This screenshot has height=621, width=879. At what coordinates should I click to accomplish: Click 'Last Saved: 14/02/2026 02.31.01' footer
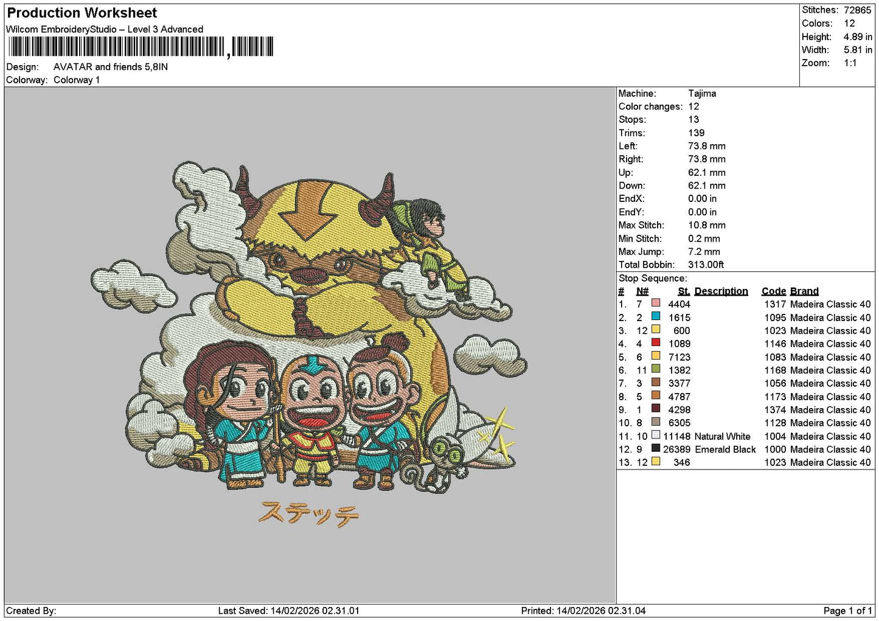pos(288,610)
